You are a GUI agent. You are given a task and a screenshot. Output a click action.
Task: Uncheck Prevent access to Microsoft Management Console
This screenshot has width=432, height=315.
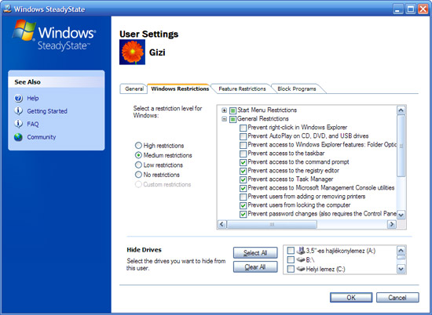point(243,188)
